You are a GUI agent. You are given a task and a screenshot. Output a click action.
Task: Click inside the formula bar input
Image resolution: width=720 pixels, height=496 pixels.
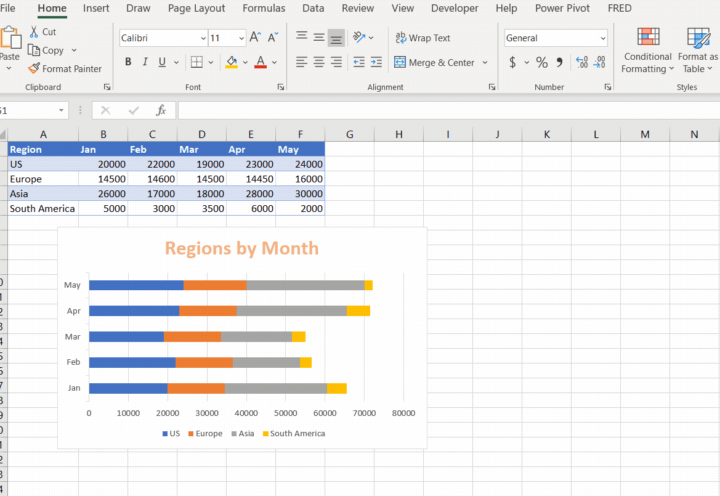click(x=448, y=110)
